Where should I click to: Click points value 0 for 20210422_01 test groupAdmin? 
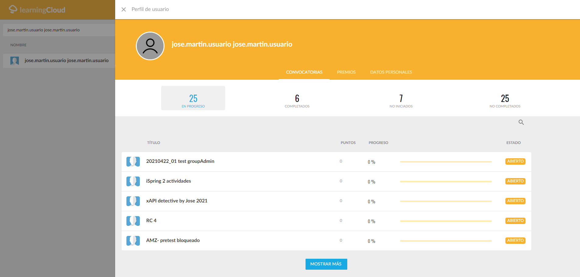(341, 161)
